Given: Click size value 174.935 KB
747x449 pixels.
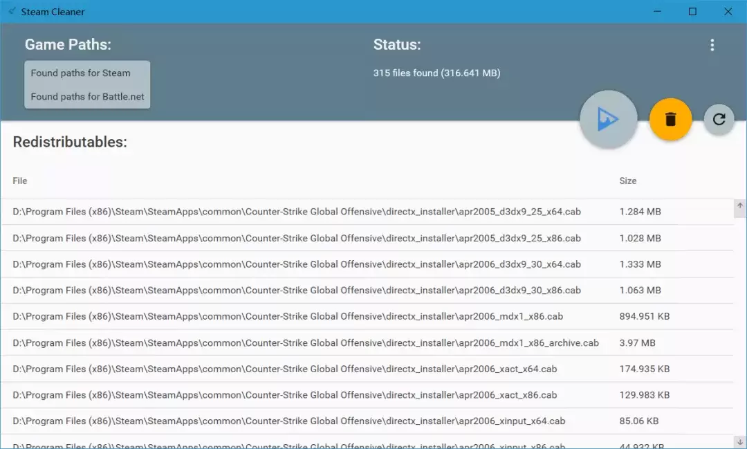Looking at the screenshot, I should coord(644,369).
